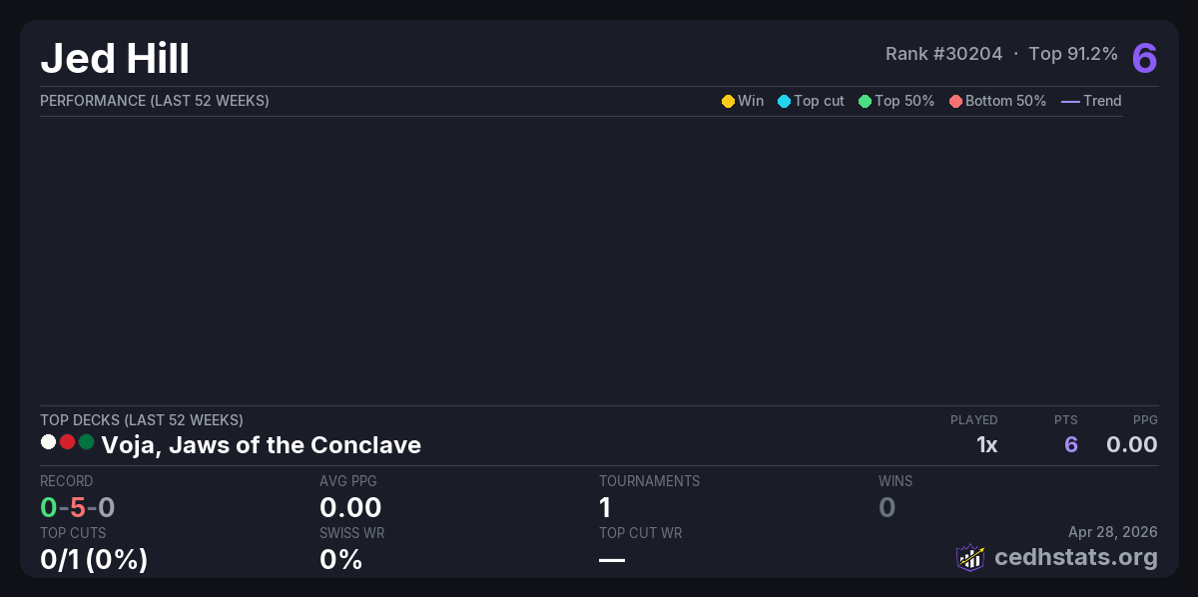Click the white mana color dot
Image resolution: width=1198 pixels, height=597 pixels.
(48, 442)
